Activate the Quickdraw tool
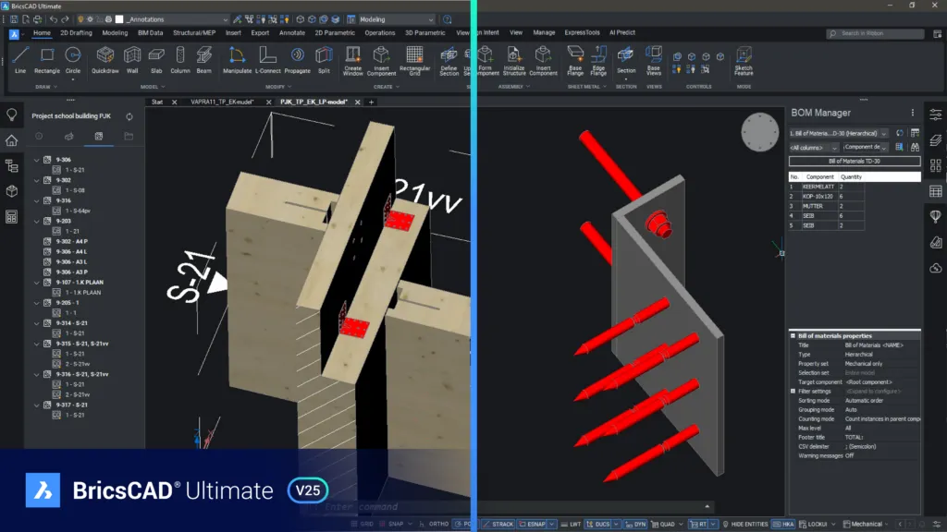Screen dimensions: 947x532 point(105,60)
